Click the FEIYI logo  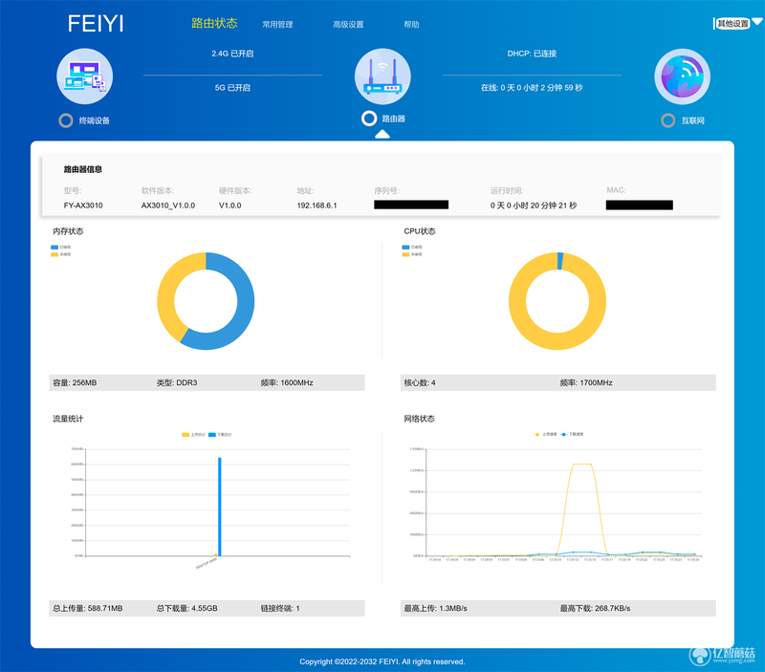[96, 23]
